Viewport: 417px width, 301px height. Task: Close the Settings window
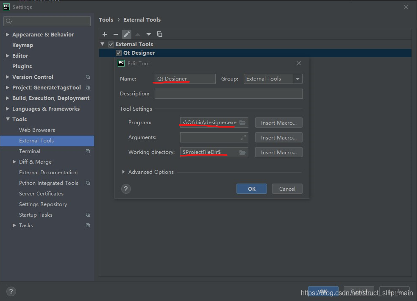(406, 7)
